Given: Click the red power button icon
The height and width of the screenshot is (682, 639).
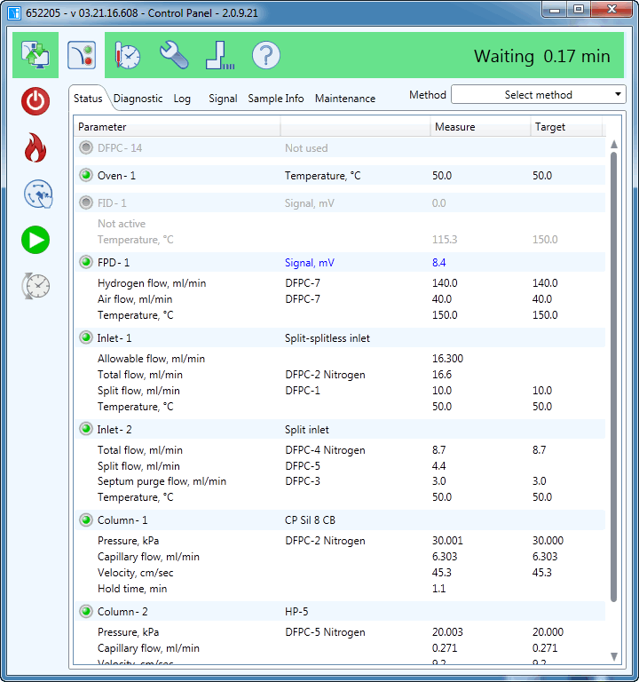Looking at the screenshot, I should click(35, 101).
